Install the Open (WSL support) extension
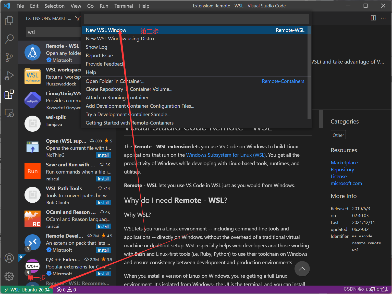The image size is (392, 294). (x=103, y=155)
